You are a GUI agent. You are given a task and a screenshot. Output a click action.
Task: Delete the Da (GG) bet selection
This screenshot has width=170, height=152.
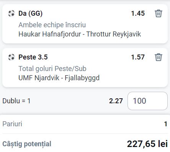pyautogui.click(x=159, y=13)
